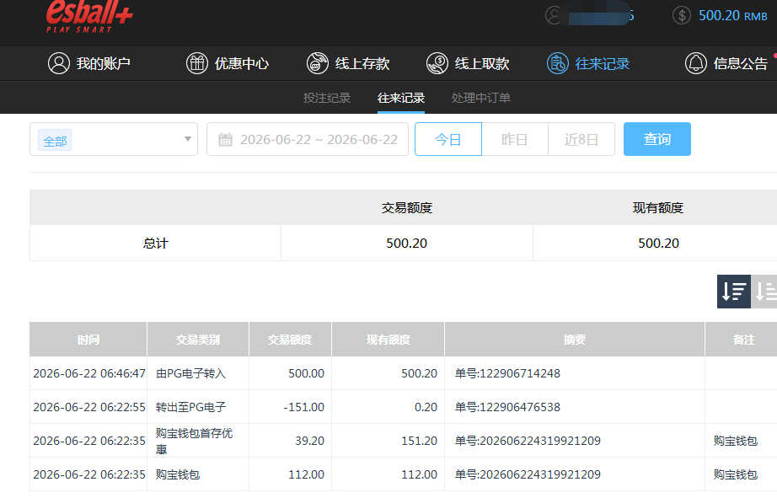
Task: Go to 往来记录 main menu label
Action: (x=602, y=63)
